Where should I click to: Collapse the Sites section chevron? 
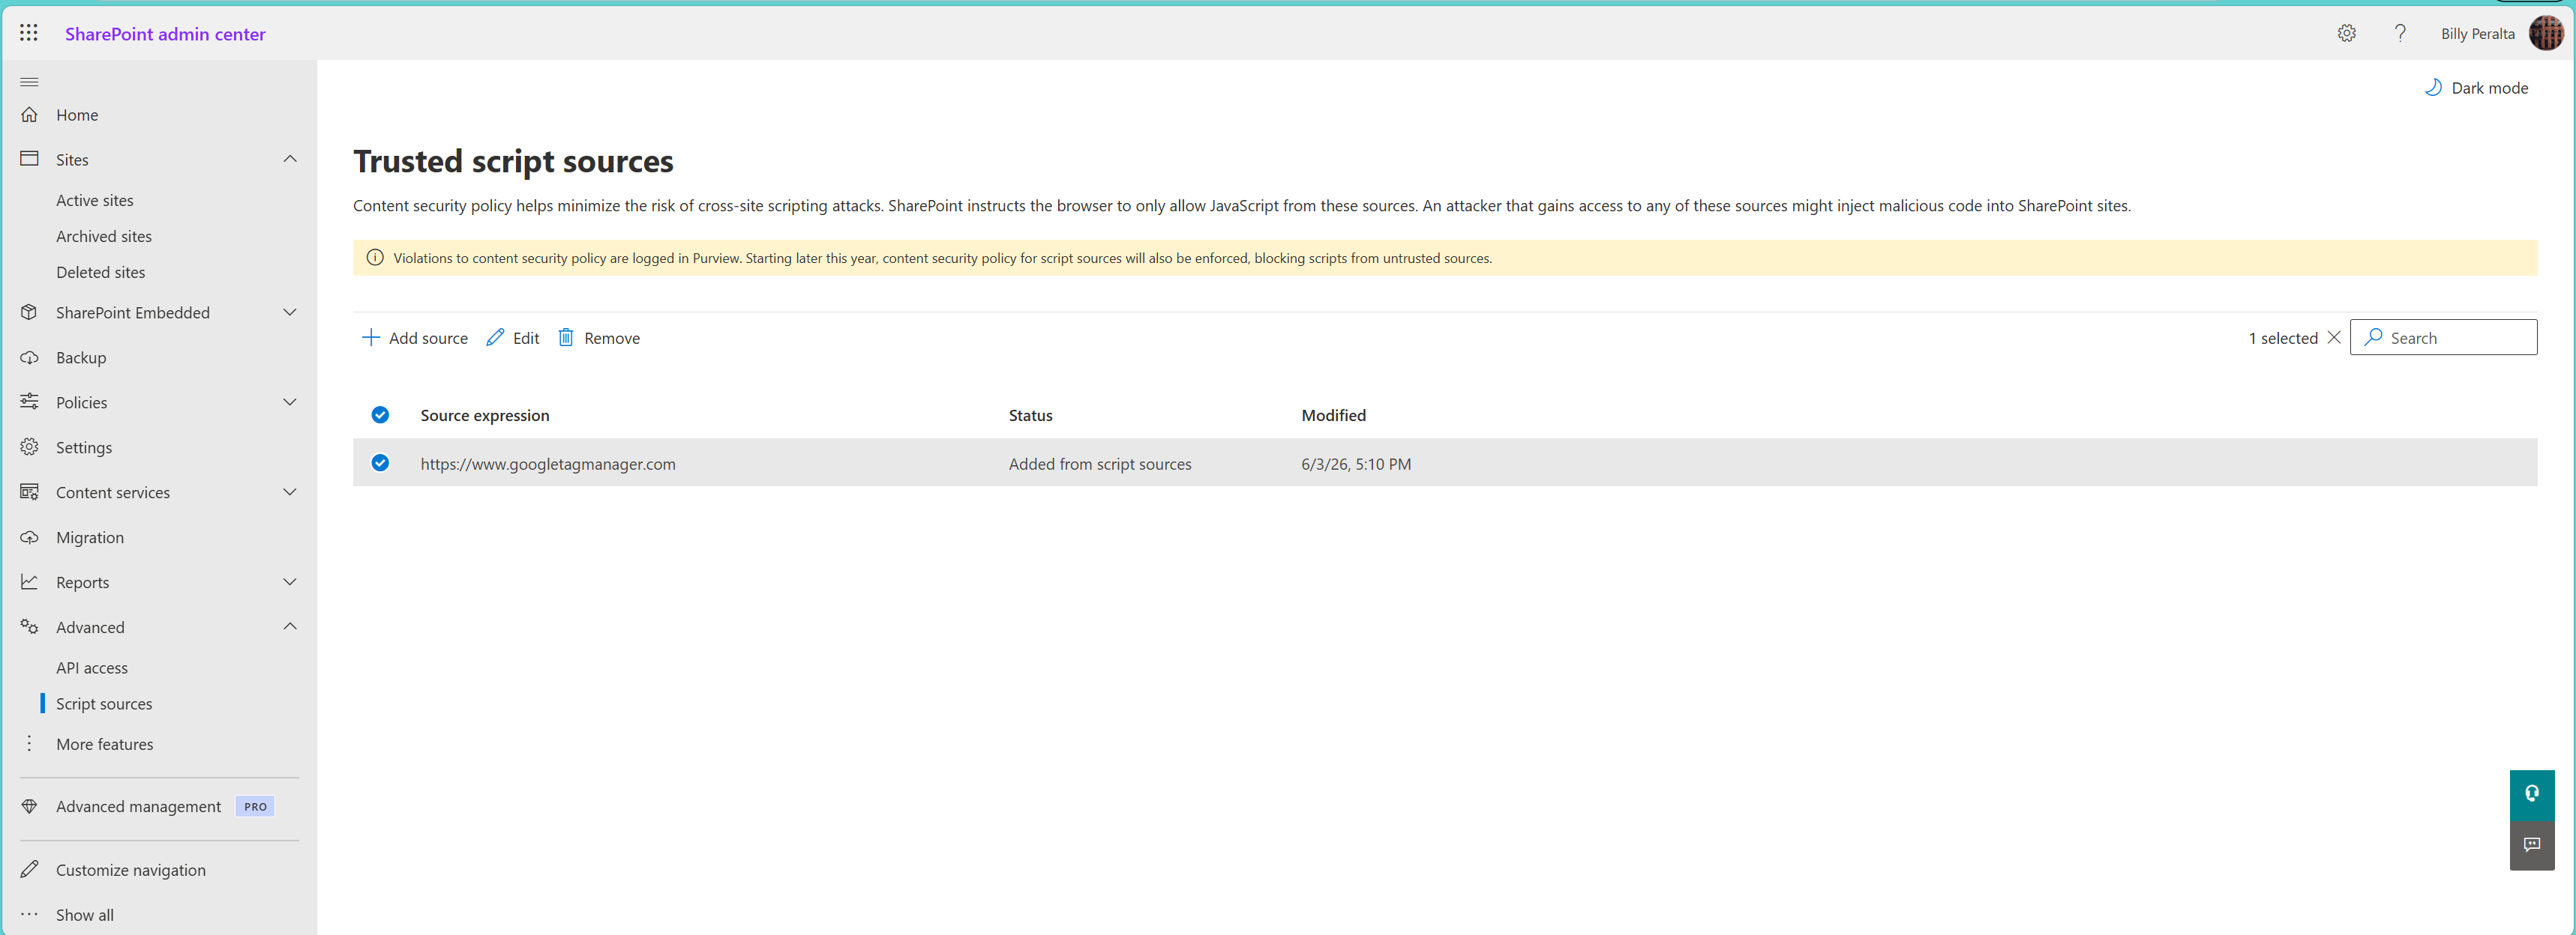(x=290, y=159)
